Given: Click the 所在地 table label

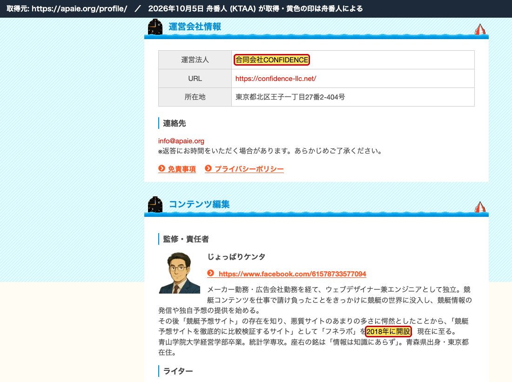Looking at the screenshot, I should [195, 97].
